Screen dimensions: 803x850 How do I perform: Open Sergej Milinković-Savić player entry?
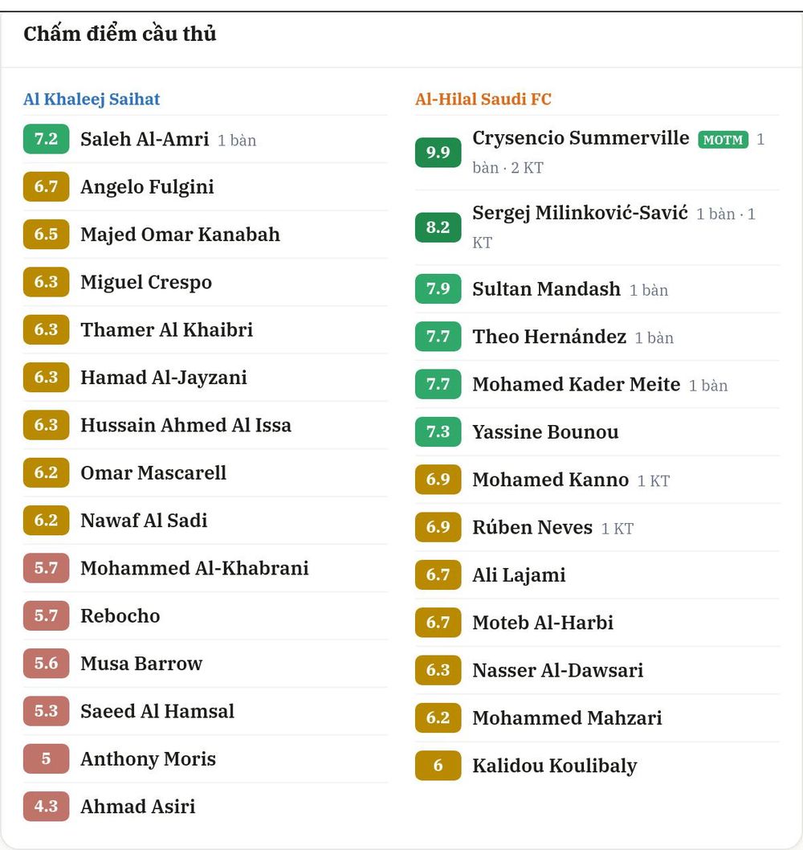point(580,213)
